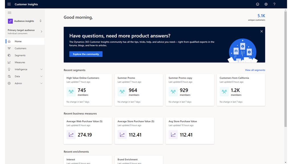Go to Home in the sidebar
Screen dimensions: 292x164
coord(25,41)
